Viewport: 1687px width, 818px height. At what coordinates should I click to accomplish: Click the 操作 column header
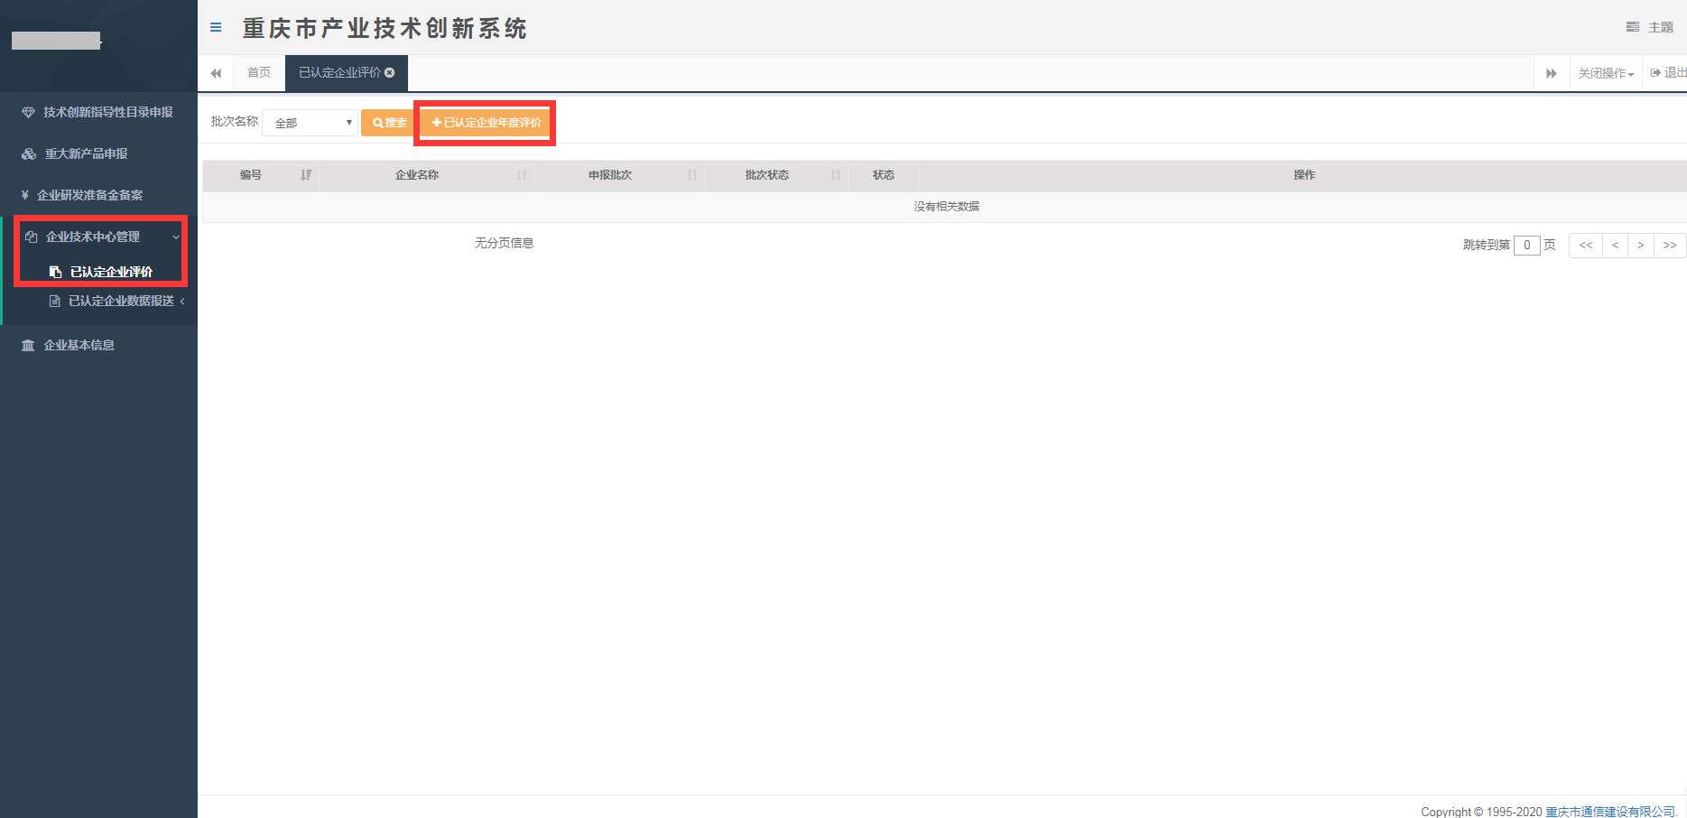[x=1303, y=175]
